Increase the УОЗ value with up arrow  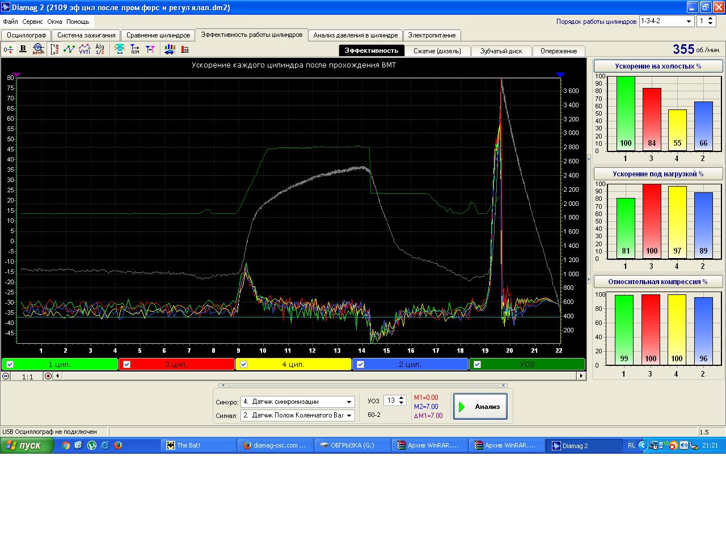tap(402, 398)
